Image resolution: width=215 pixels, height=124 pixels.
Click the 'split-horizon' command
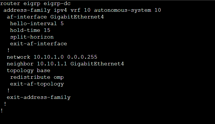[x=32, y=37]
